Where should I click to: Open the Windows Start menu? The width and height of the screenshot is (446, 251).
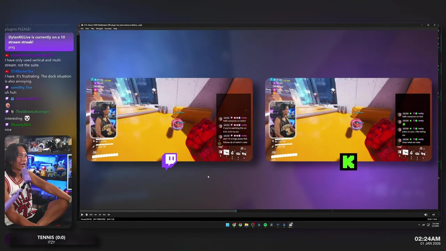coord(228,225)
